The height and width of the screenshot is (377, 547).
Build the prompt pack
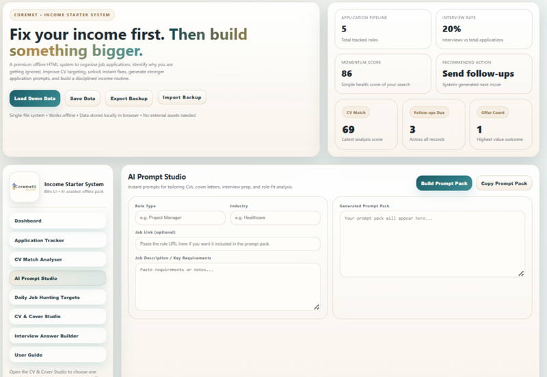[444, 183]
